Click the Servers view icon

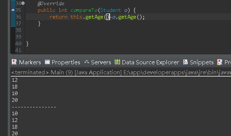(x=87, y=62)
